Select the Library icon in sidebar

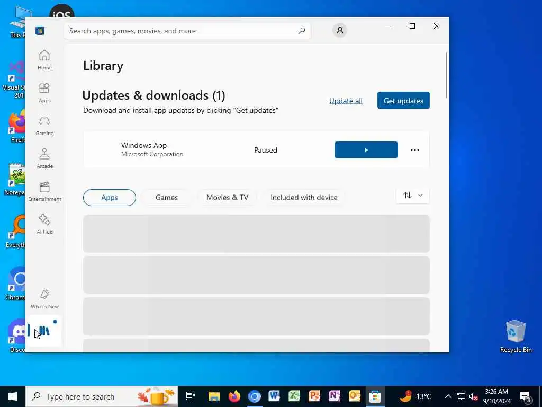coord(43,331)
